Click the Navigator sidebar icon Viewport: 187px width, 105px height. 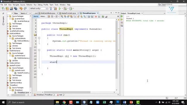tap(3, 21)
